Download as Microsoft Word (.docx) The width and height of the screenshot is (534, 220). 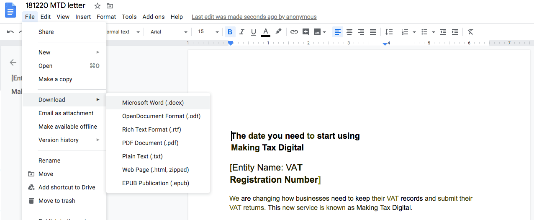[158, 103]
